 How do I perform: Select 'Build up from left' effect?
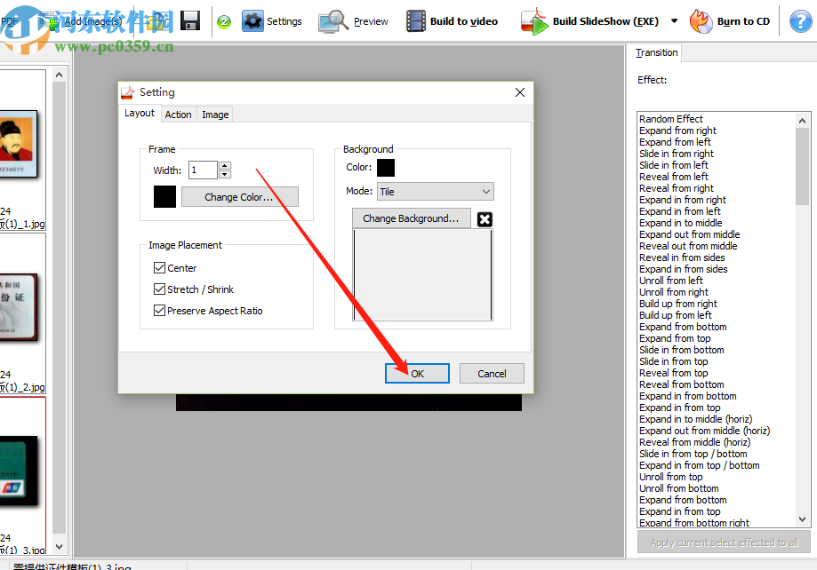pyautogui.click(x=676, y=315)
